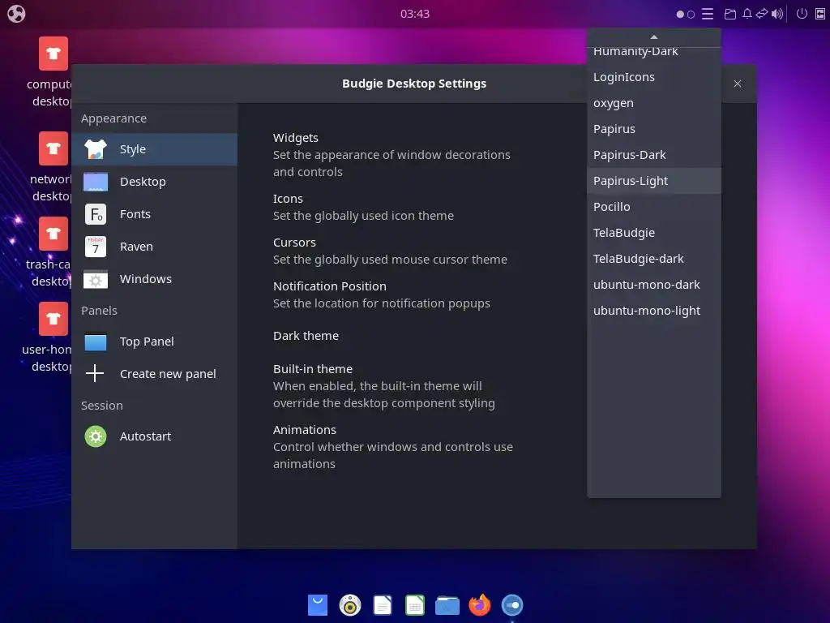Choose LoginIcons icon theme
The height and width of the screenshot is (623, 830).
(x=654, y=77)
